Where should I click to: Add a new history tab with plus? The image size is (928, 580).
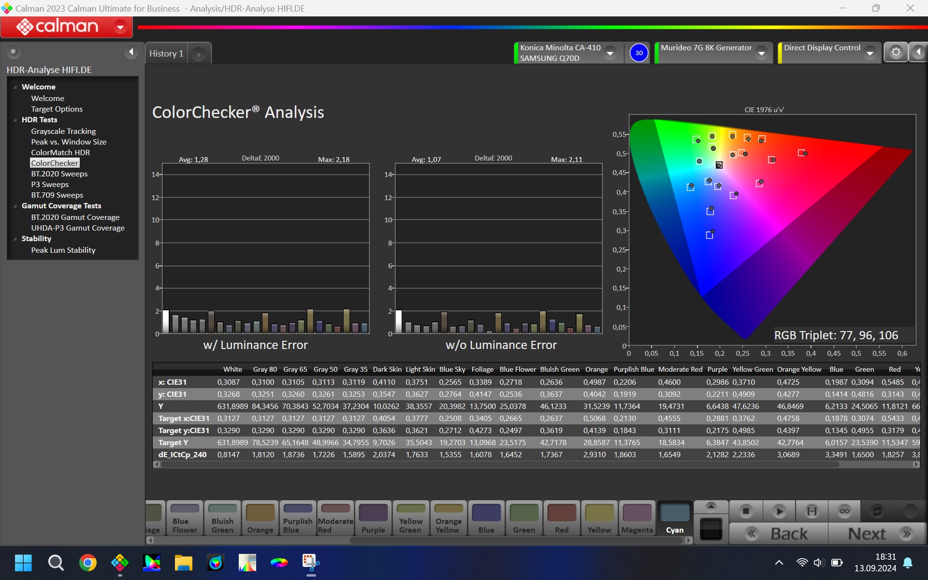click(x=199, y=54)
